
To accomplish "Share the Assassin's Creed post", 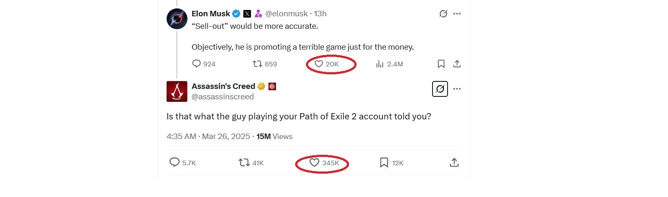I will 454,162.
